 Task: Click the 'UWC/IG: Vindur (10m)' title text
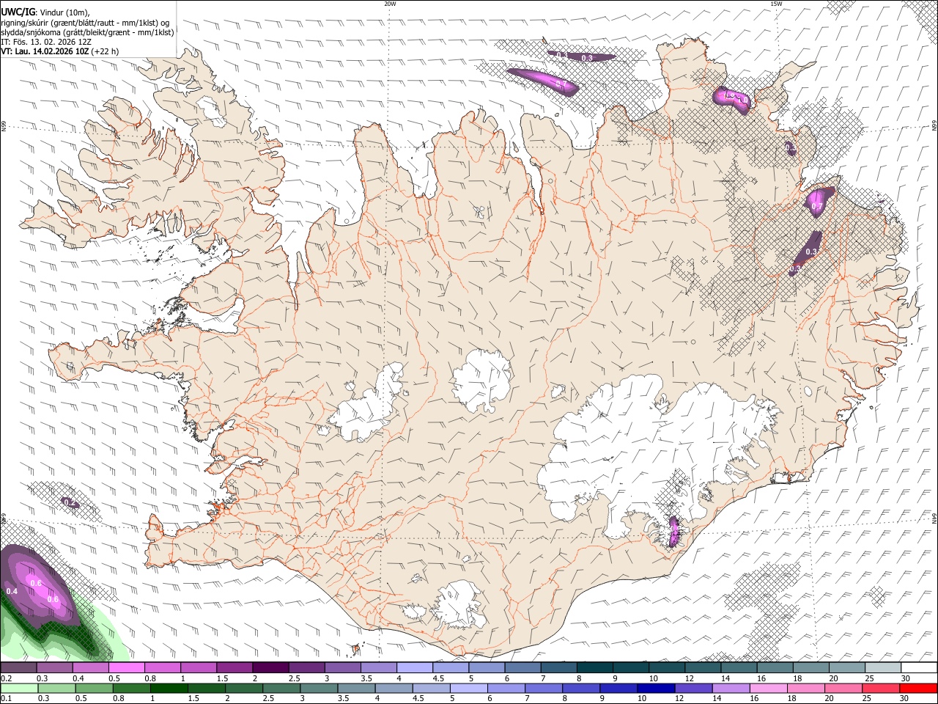point(45,12)
